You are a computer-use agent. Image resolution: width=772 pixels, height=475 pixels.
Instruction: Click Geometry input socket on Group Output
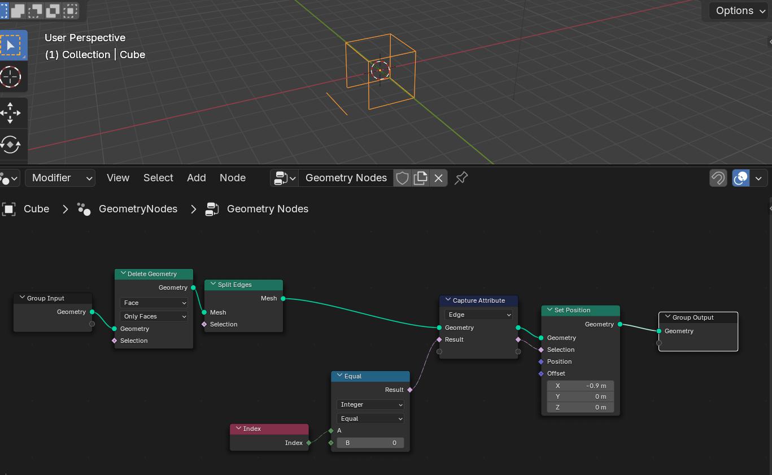point(659,331)
